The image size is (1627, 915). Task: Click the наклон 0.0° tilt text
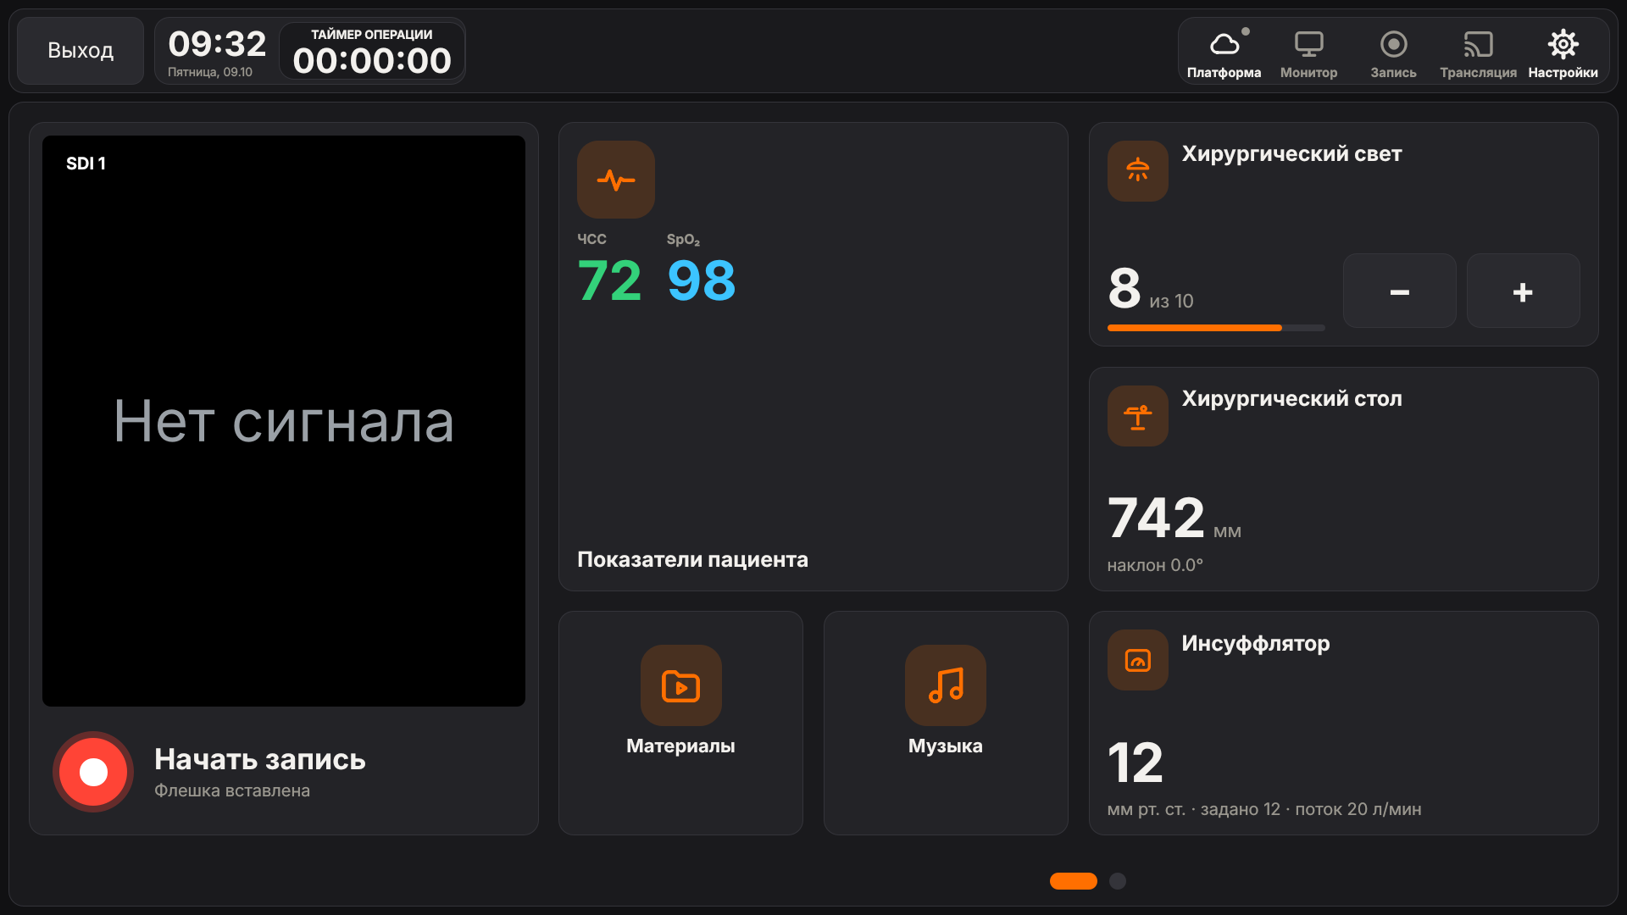(x=1155, y=565)
